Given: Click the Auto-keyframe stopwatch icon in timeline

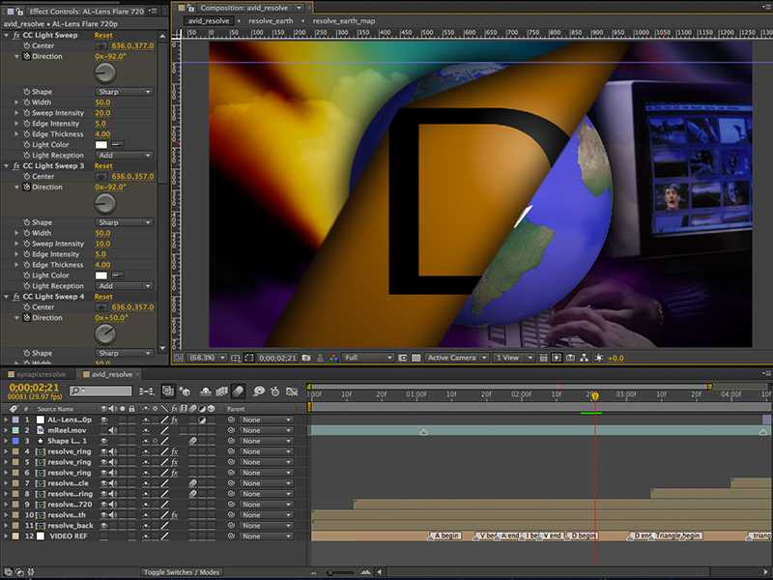Looking at the screenshot, I should point(275,391).
